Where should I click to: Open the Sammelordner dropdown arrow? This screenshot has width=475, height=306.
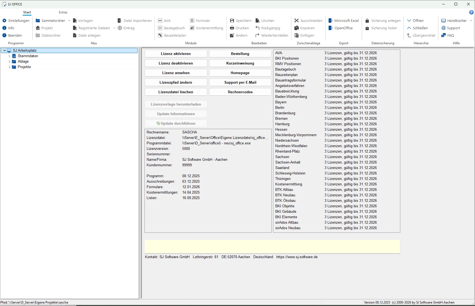69,21
